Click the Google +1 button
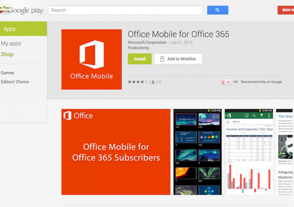This screenshot has height=207, width=294. (x=226, y=82)
